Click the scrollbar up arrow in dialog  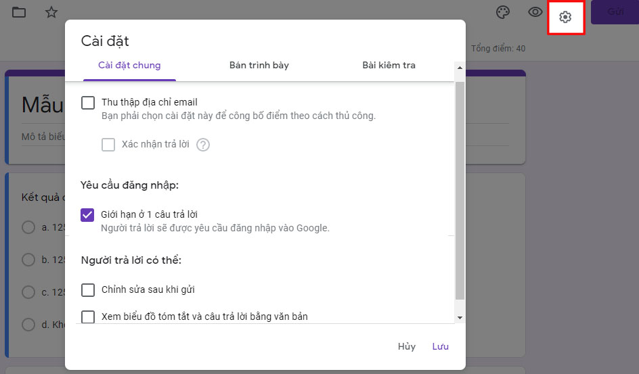(460, 68)
